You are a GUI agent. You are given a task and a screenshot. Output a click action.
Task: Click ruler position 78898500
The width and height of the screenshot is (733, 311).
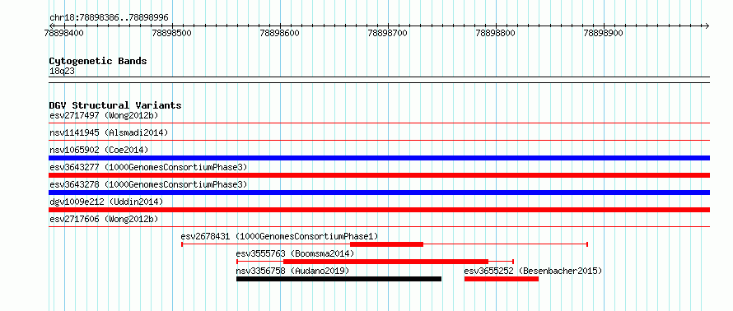172,33
